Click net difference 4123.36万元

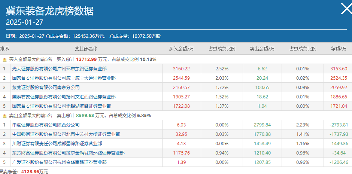pos(34,172)
